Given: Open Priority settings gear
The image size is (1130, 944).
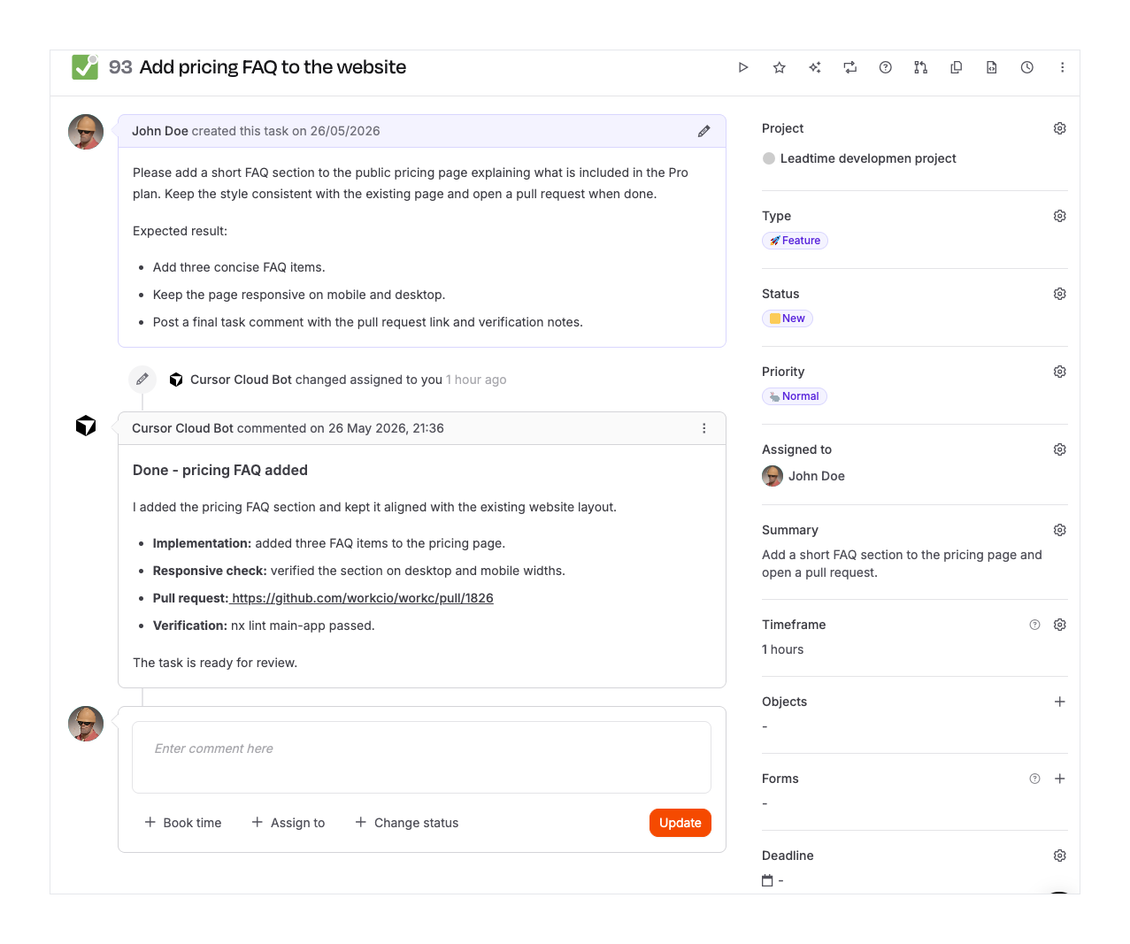Looking at the screenshot, I should click(x=1059, y=372).
